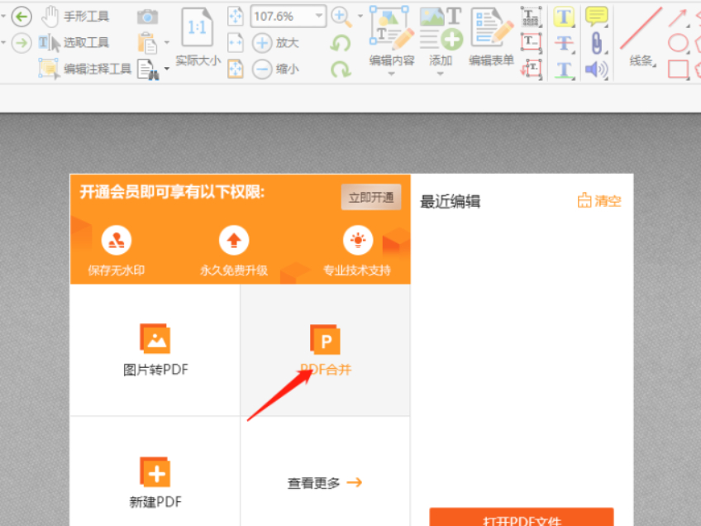Click the clipboard paste icon
Image resolution: width=701 pixels, height=526 pixels.
coord(147,43)
